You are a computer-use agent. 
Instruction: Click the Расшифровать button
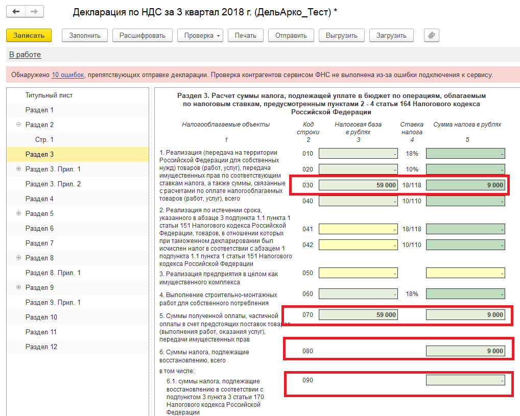pos(143,35)
